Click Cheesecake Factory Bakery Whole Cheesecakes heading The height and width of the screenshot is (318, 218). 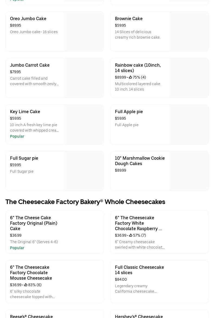(x=85, y=202)
